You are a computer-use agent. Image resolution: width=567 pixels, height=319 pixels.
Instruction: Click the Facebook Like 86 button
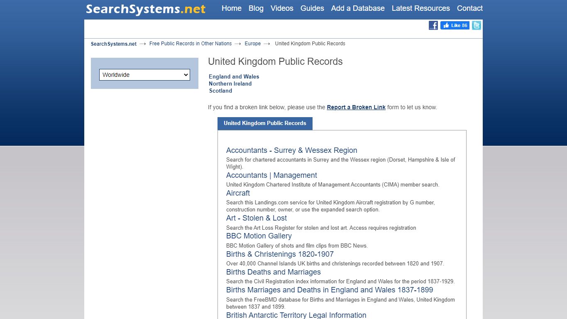pos(455,25)
